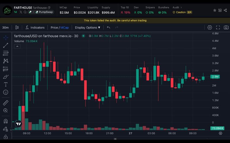Open the FARTHOUSE token logo
This screenshot has width=230, height=143.
click(7, 10)
